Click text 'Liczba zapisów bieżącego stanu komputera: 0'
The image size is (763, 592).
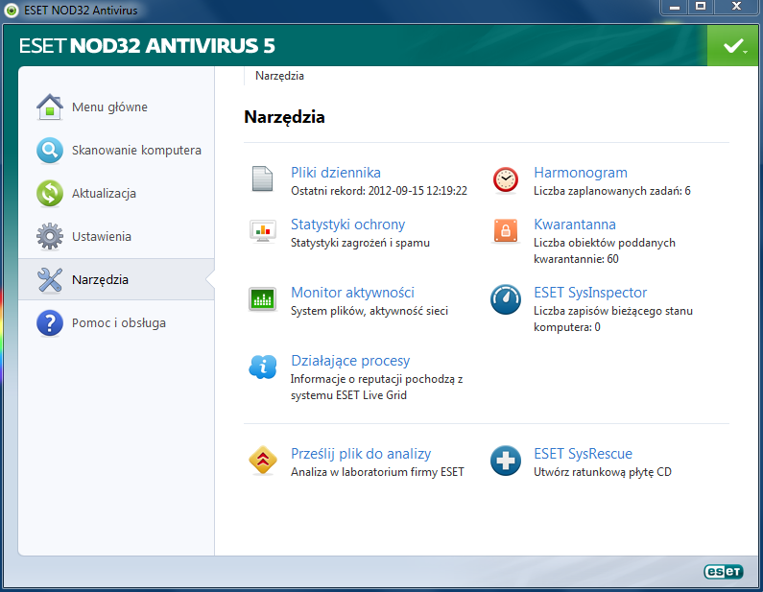[x=613, y=319]
